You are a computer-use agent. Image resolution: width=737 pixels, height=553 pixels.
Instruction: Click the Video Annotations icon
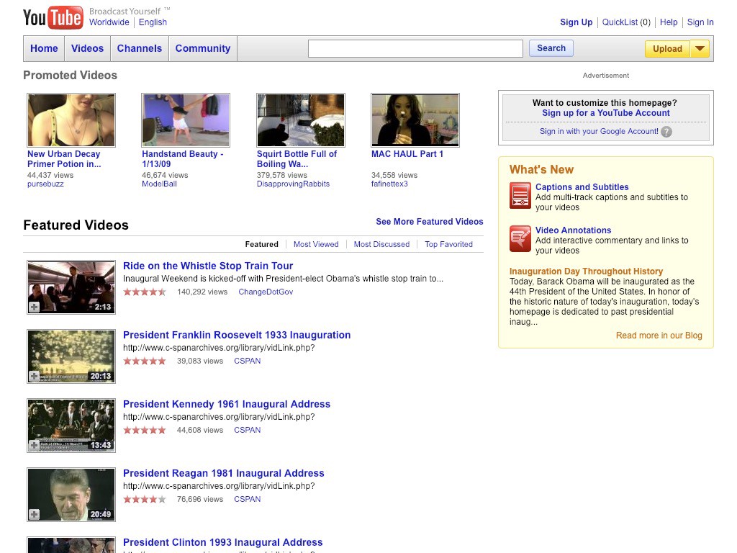[x=520, y=239]
